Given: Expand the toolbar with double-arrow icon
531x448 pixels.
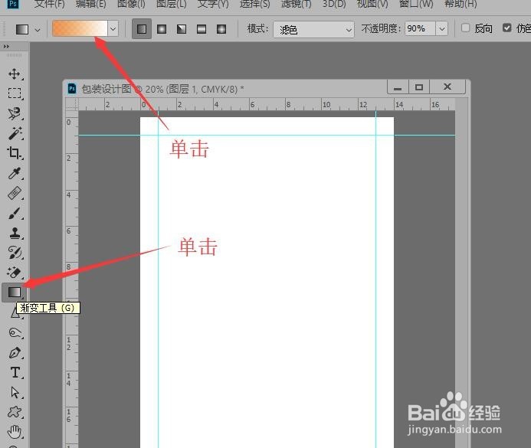Looking at the screenshot, I should click(6, 47).
